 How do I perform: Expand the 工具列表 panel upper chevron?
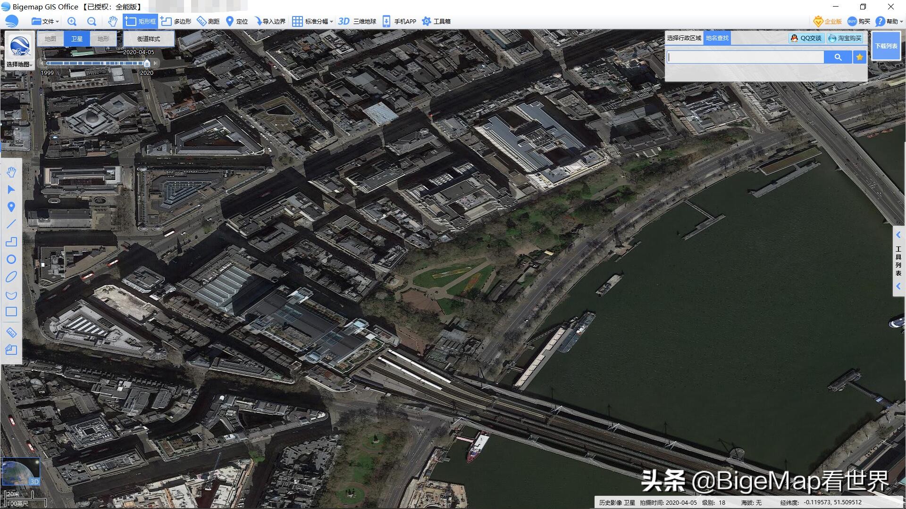click(x=898, y=235)
